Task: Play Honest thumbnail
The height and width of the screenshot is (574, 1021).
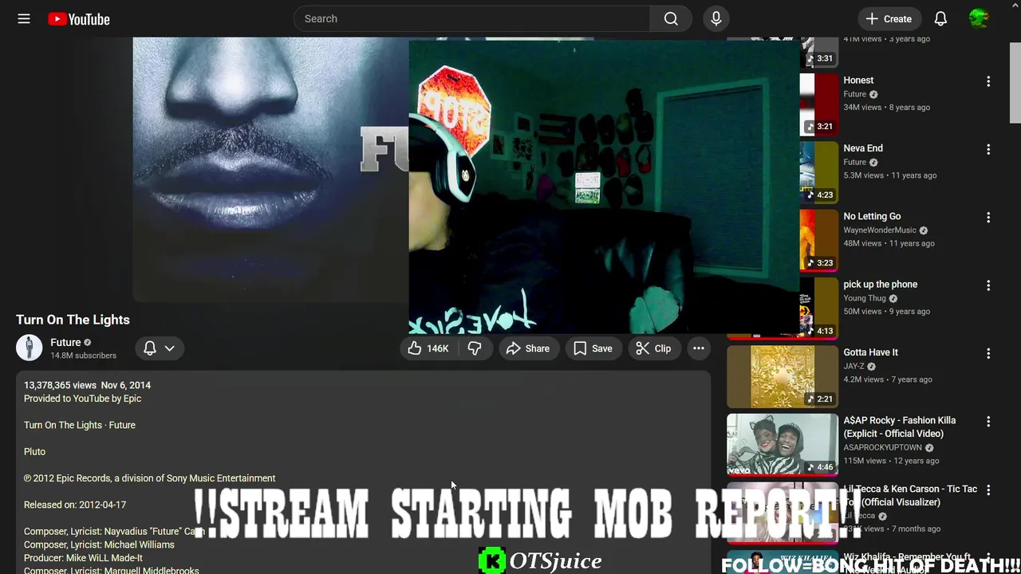Action: (819, 104)
